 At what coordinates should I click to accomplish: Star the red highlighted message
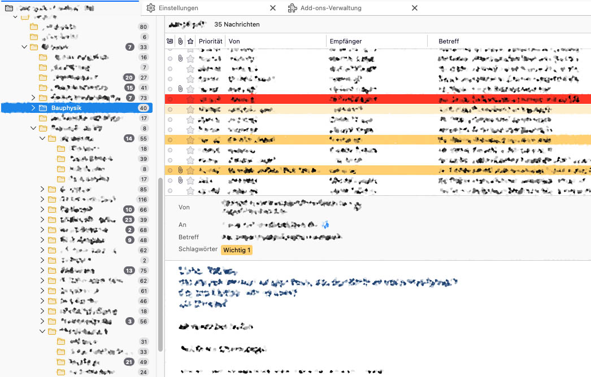(x=190, y=99)
